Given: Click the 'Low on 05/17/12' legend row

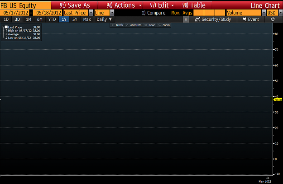Looking at the screenshot, I should pyautogui.click(x=23, y=38).
